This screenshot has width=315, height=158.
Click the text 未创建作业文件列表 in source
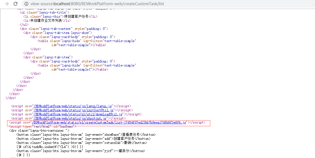(x=46, y=20)
